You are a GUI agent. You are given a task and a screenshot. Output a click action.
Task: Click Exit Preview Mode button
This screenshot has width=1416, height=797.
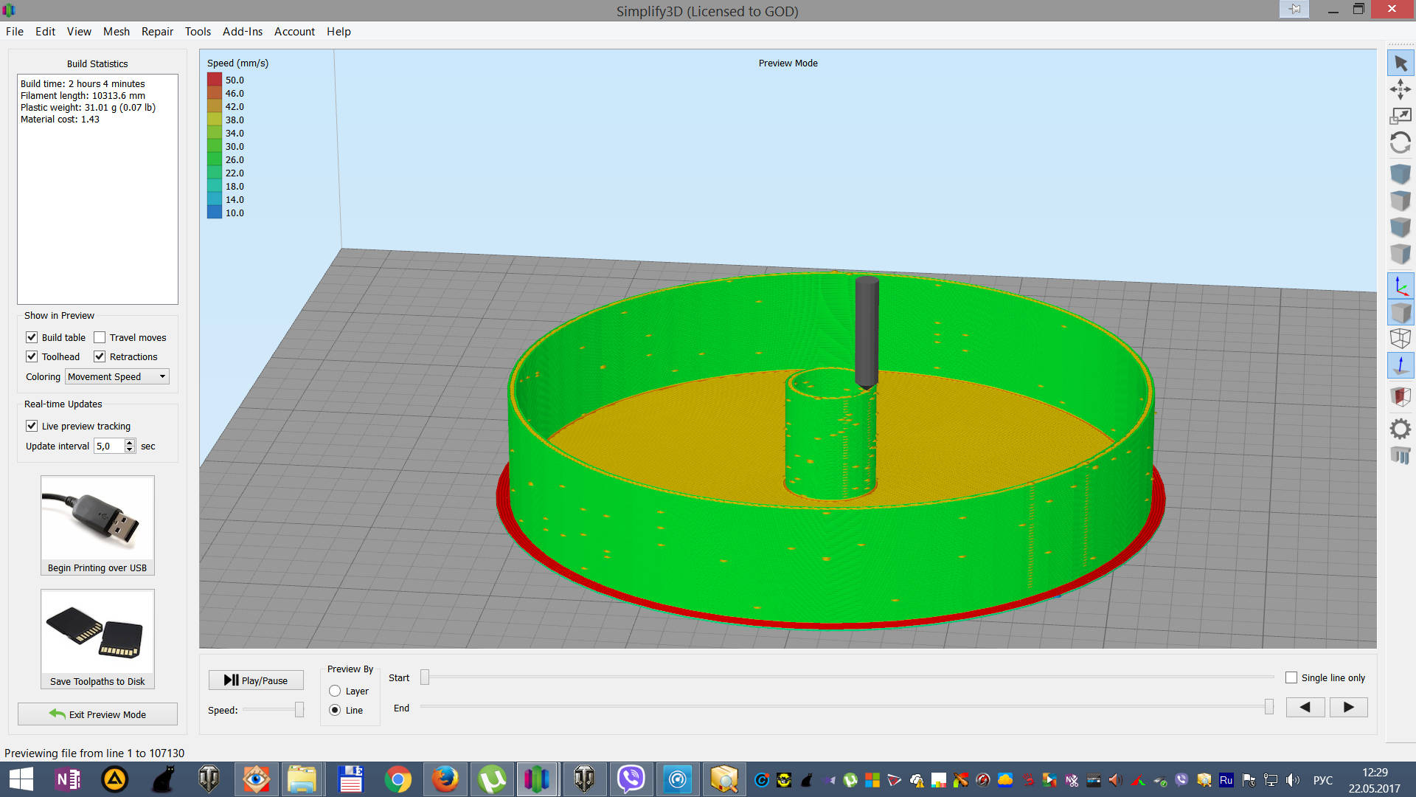click(x=97, y=714)
